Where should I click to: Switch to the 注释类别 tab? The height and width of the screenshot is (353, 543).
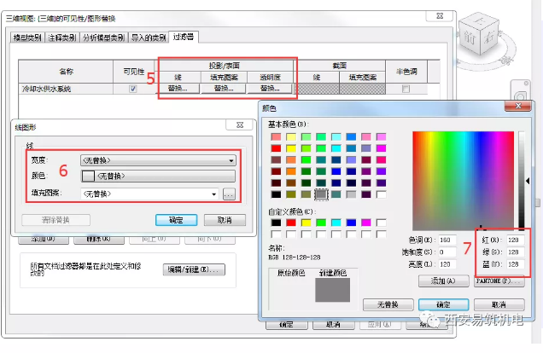[x=62, y=38]
